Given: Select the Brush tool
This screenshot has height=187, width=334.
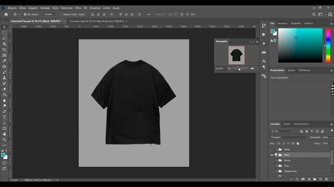Looking at the screenshot, I should click(4, 72).
